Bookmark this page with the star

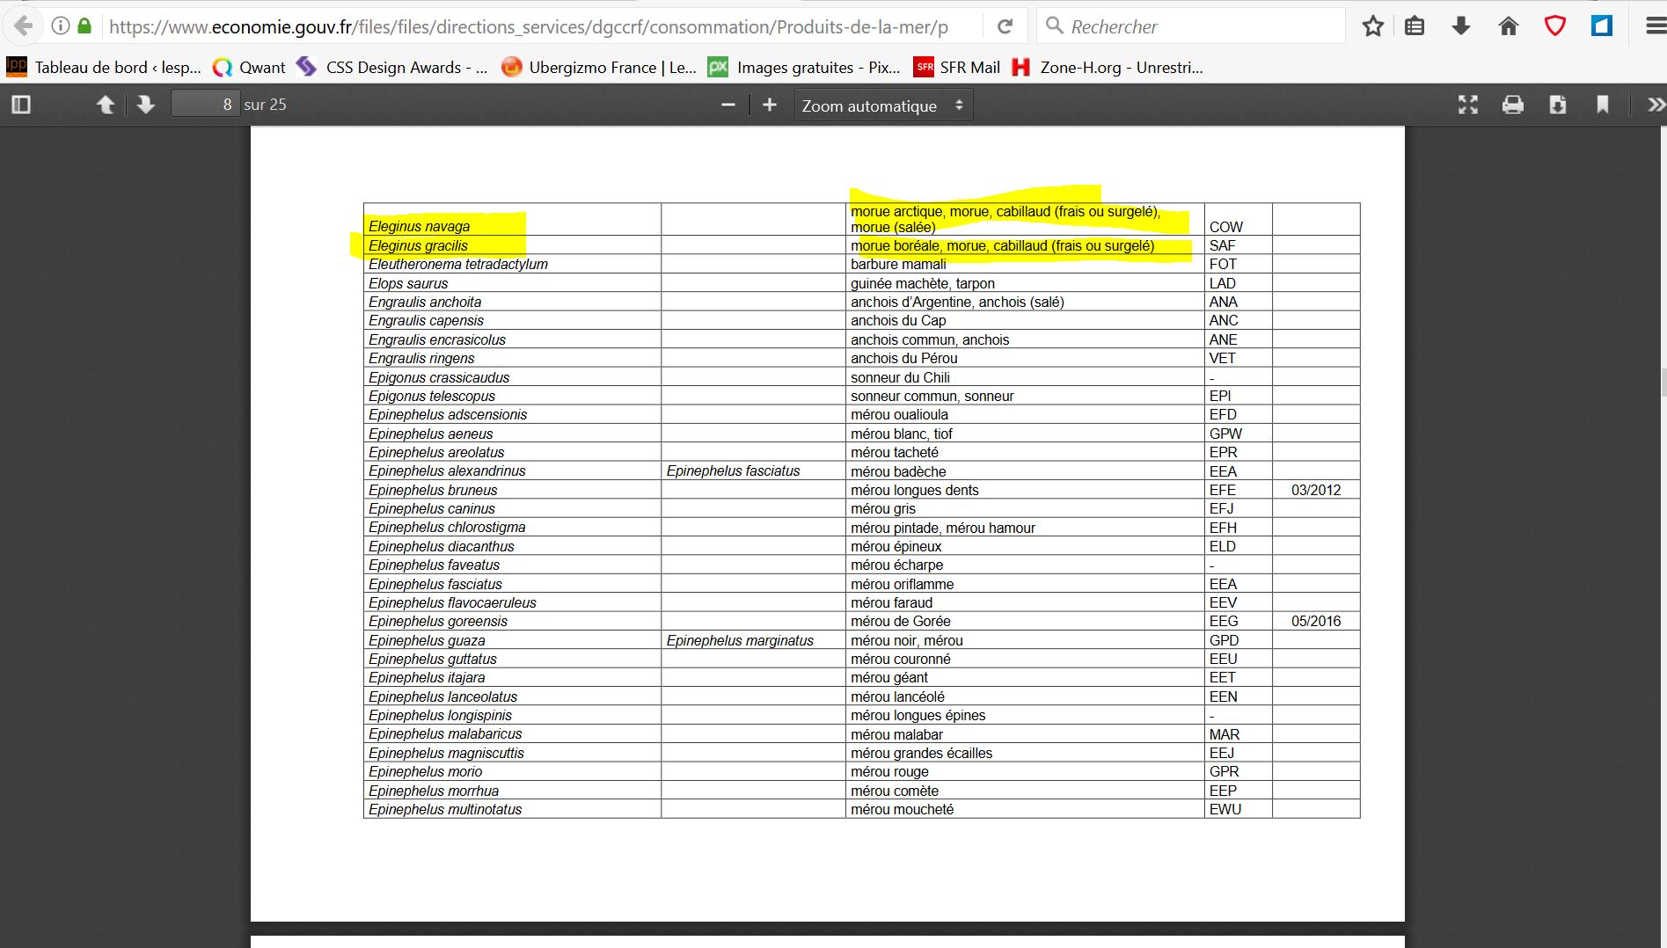pyautogui.click(x=1372, y=26)
